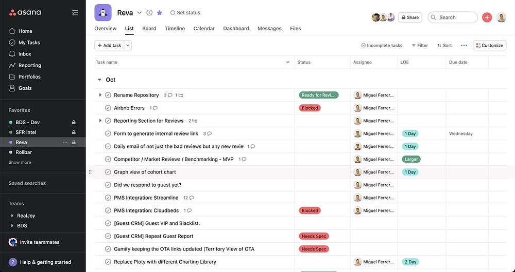The height and width of the screenshot is (272, 515).
Task: Mark Rename Repository task complete
Action: coord(108,95)
